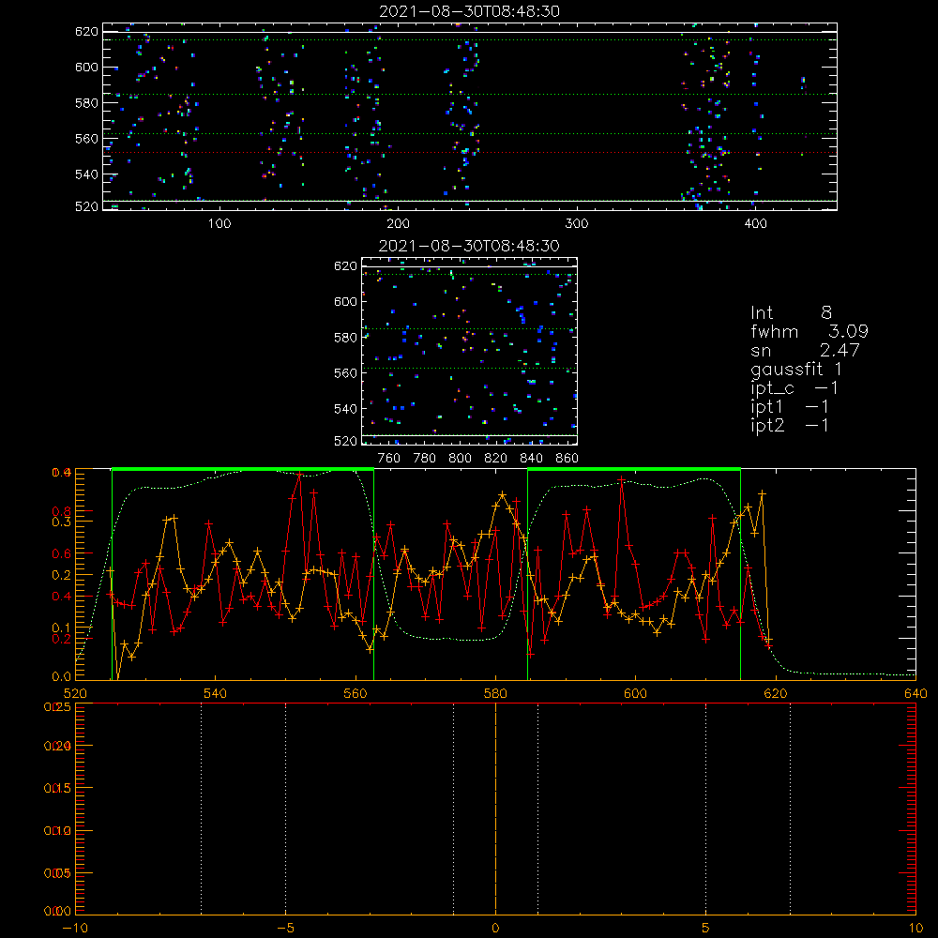Click x-axis label 580 of profile plot
Screen dimensions: 938x938
pos(495,693)
